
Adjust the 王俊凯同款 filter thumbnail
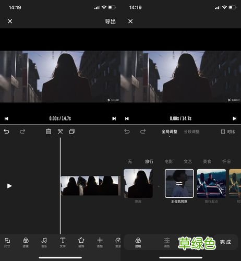coord(179,183)
